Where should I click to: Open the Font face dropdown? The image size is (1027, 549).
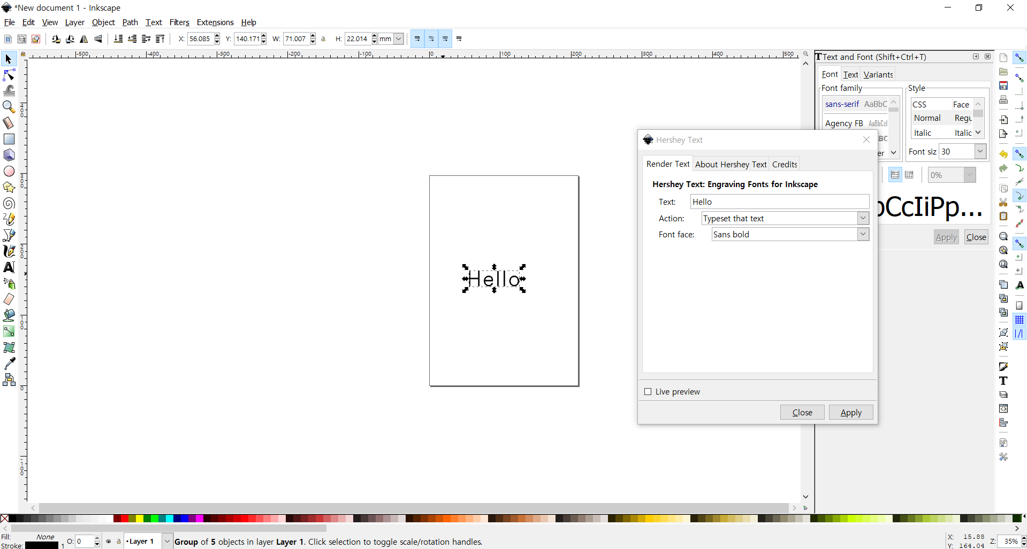tap(863, 234)
